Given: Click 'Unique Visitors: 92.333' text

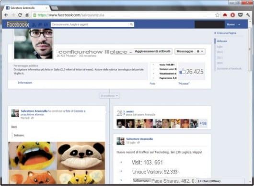Looking at the screenshot, I should coord(155,172).
